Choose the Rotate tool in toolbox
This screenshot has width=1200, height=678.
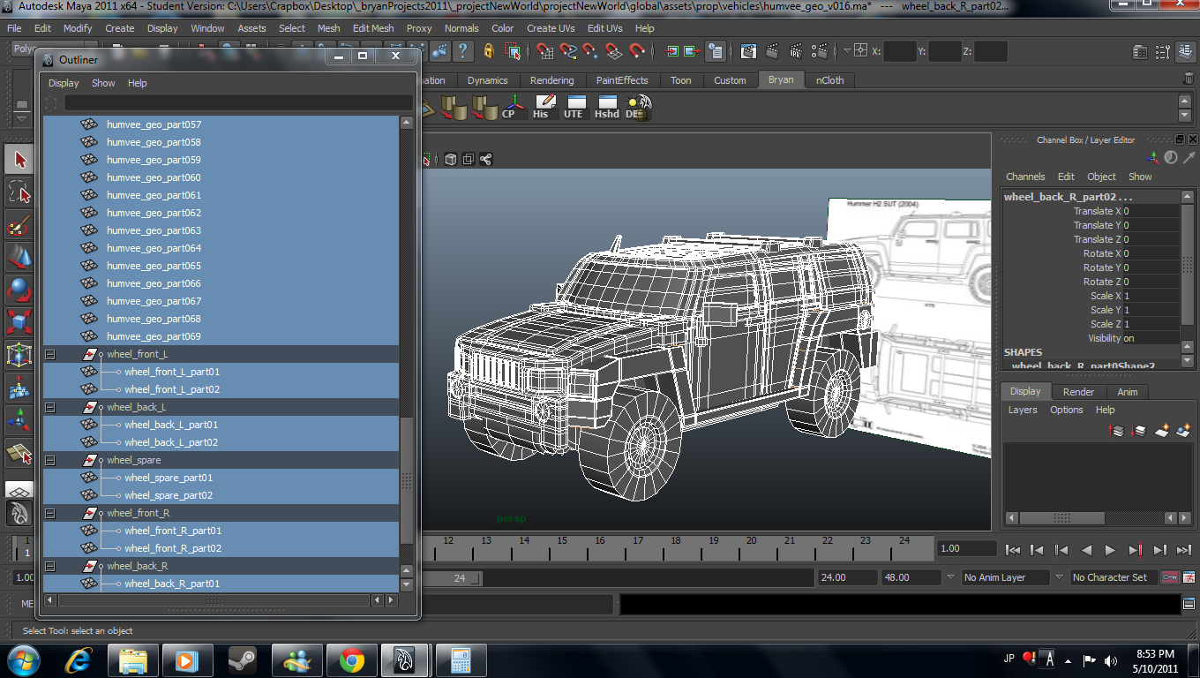(19, 290)
